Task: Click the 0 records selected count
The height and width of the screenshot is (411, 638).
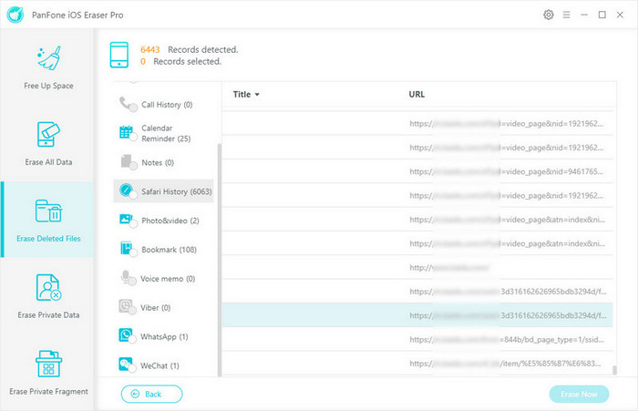Action: (x=143, y=61)
